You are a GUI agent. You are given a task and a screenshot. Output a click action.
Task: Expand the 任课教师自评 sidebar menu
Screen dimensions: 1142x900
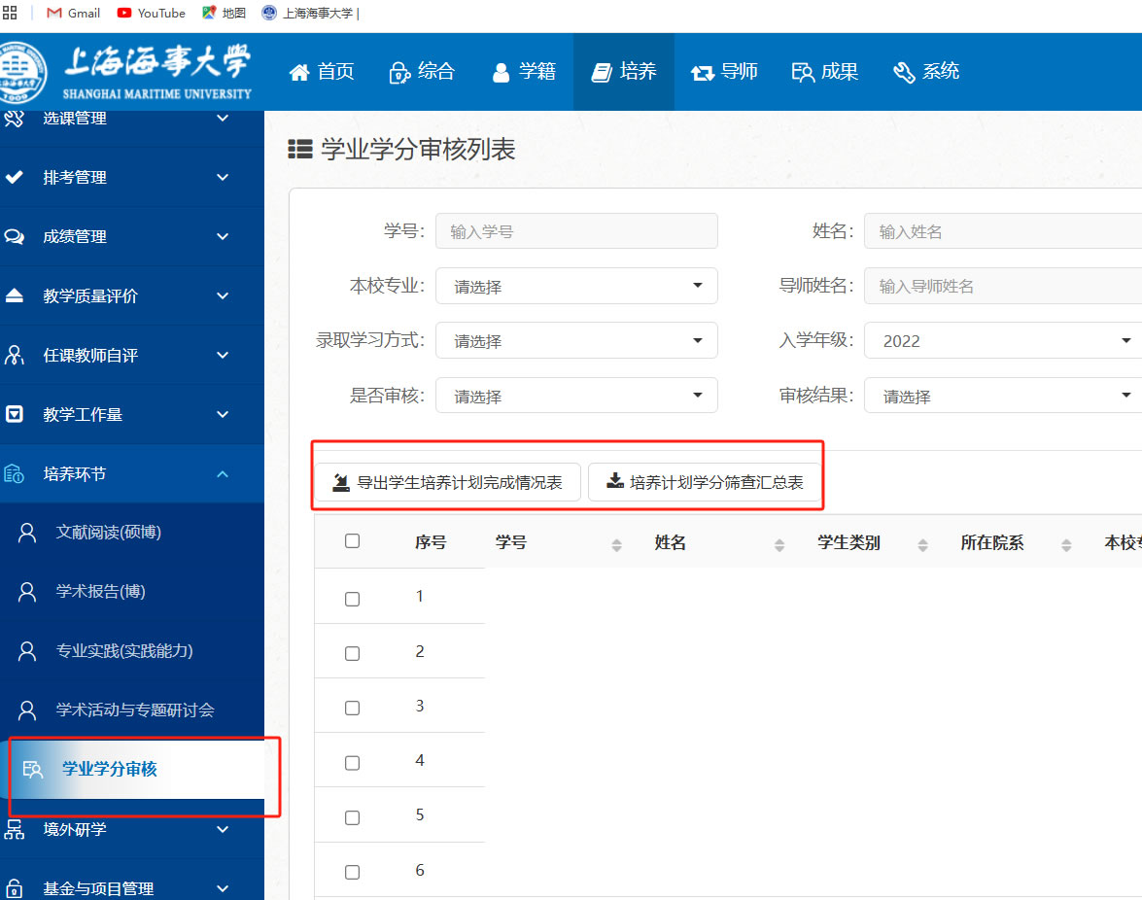tap(132, 356)
